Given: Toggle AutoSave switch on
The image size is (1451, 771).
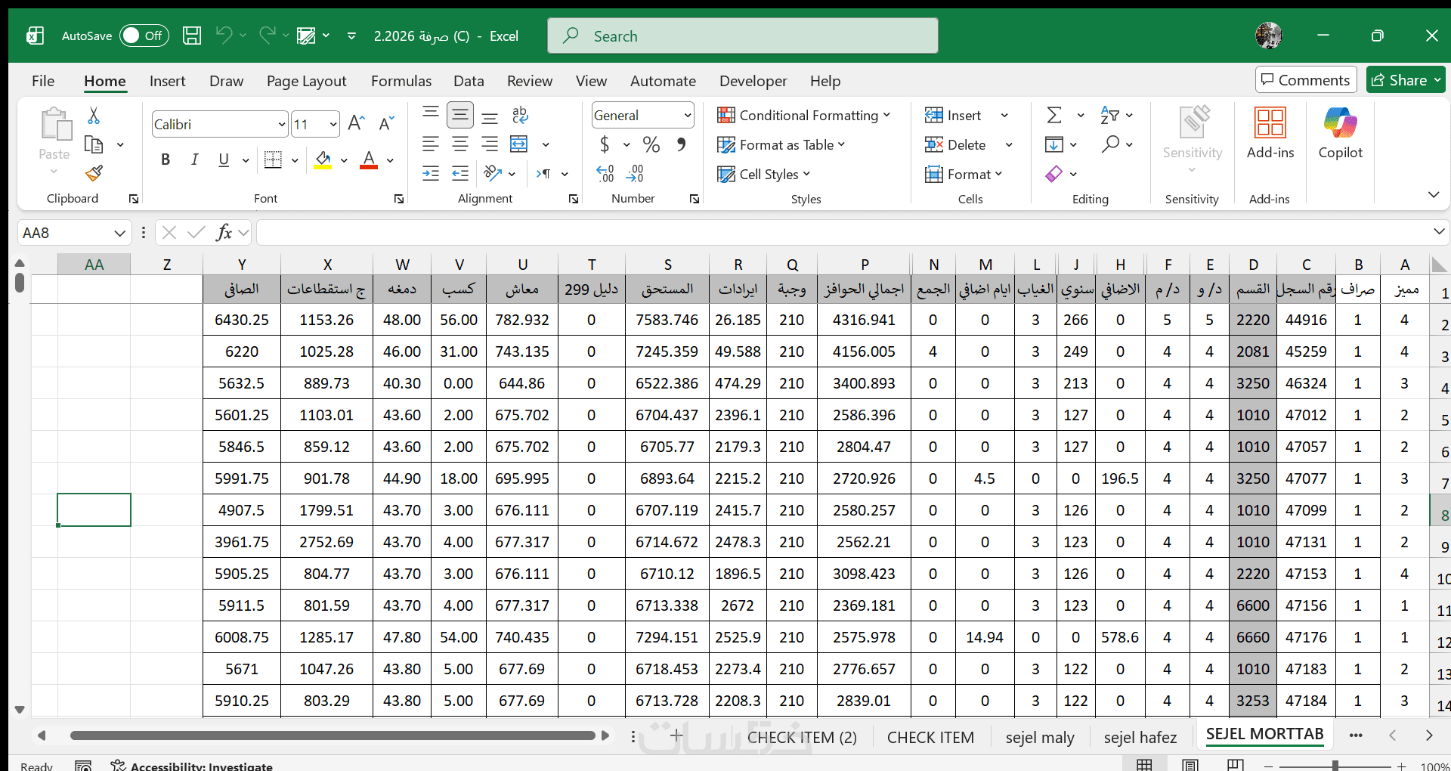Looking at the screenshot, I should tap(144, 36).
